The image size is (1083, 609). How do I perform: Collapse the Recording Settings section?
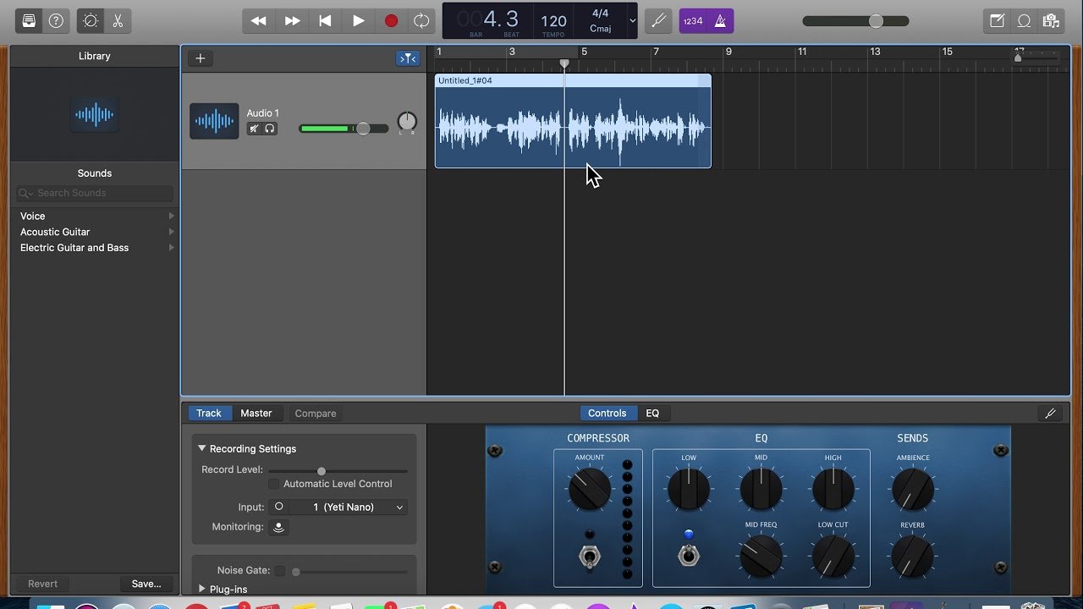tap(202, 448)
